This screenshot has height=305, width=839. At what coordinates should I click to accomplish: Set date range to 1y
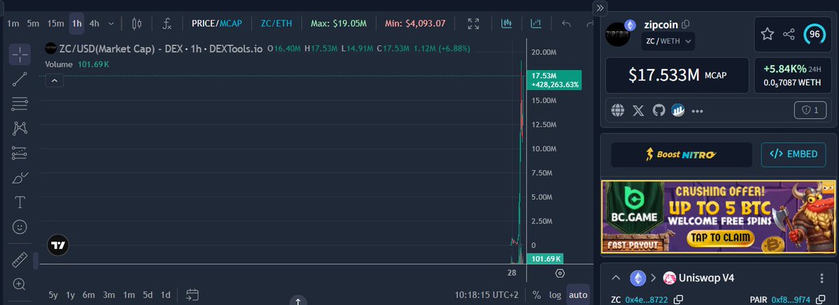(71, 295)
